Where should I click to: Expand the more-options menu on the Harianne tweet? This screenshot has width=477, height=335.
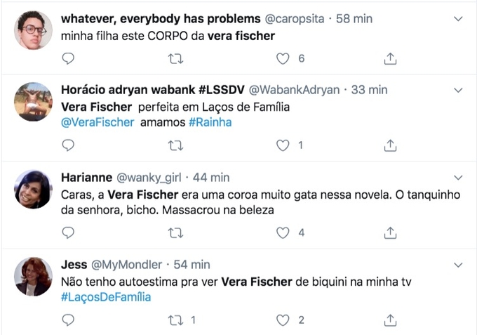(x=459, y=177)
